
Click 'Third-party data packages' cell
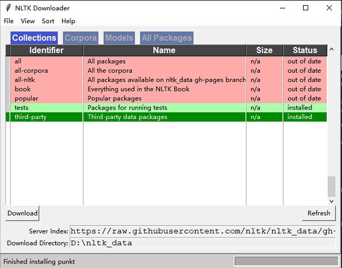tap(165, 117)
